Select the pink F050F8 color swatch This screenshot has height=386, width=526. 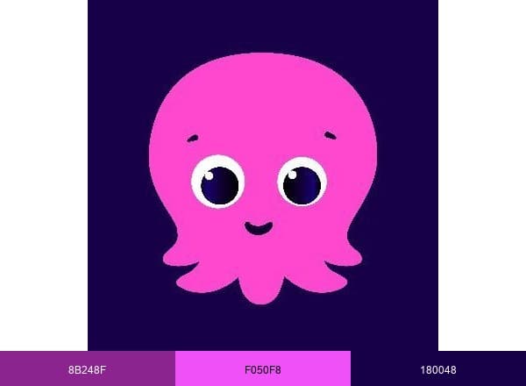pos(263,368)
